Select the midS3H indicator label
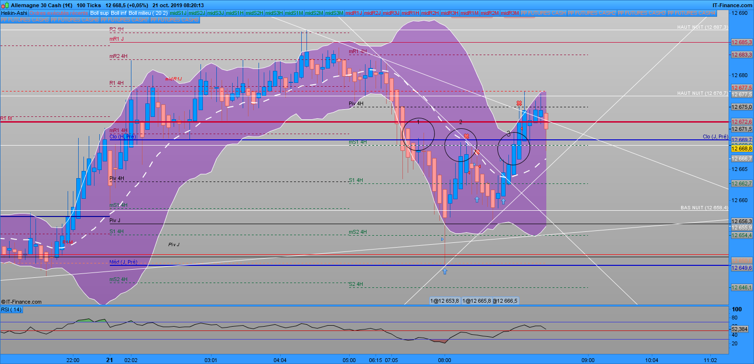Viewport: 754px width, 364px height. (x=274, y=13)
